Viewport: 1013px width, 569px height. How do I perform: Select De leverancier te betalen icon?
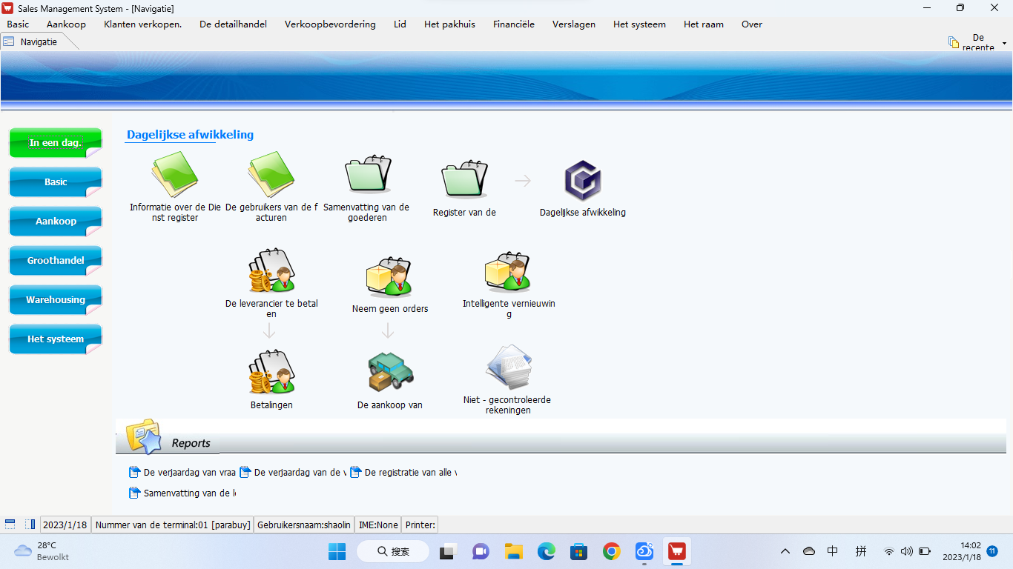271,272
